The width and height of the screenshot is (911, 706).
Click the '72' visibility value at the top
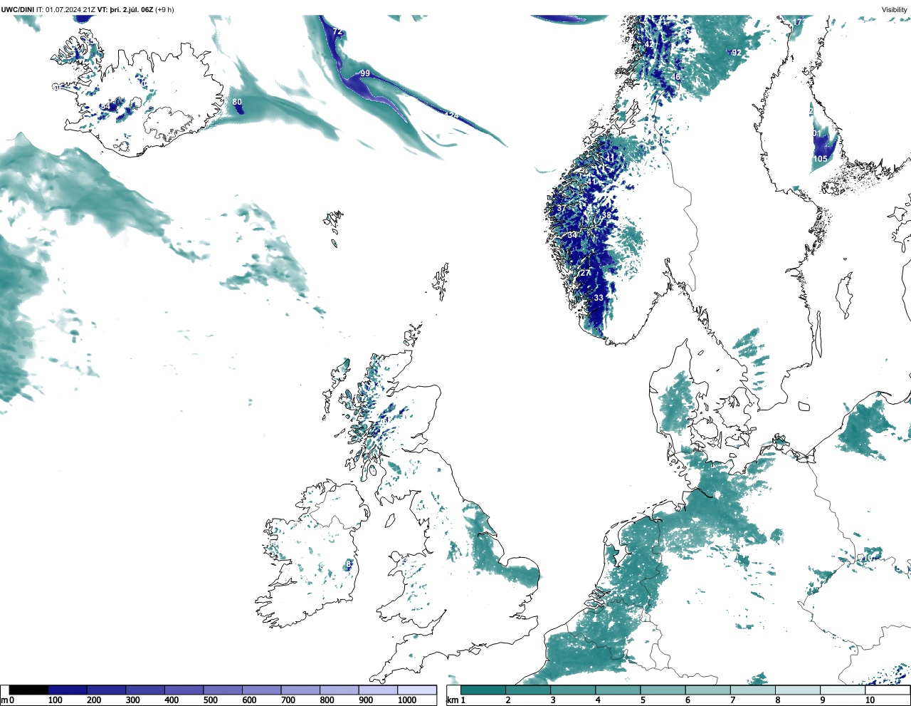[337, 32]
